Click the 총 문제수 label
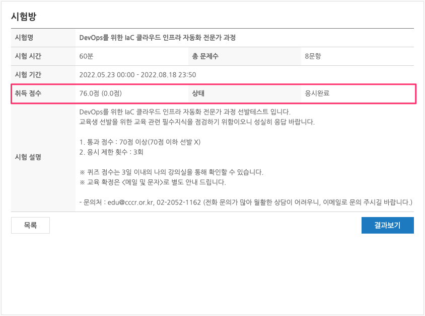The image size is (425, 316). [x=205, y=56]
